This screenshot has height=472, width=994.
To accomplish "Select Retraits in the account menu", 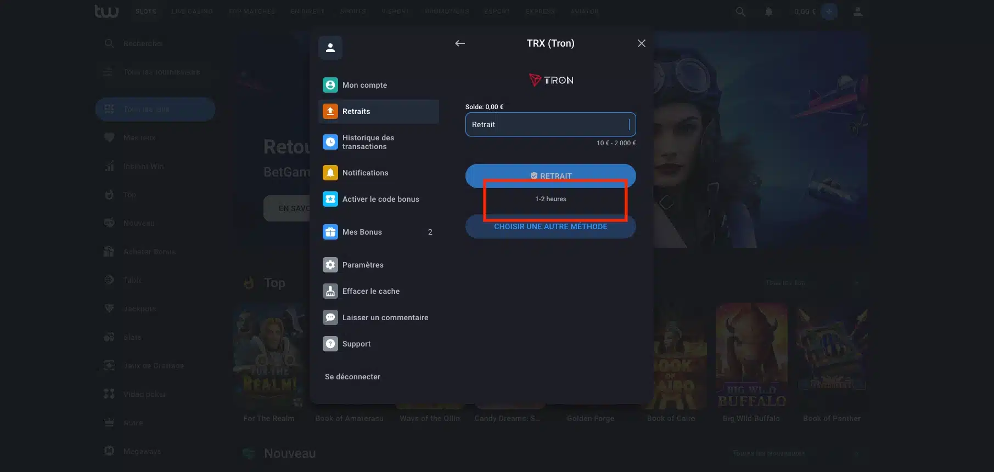I will [379, 111].
